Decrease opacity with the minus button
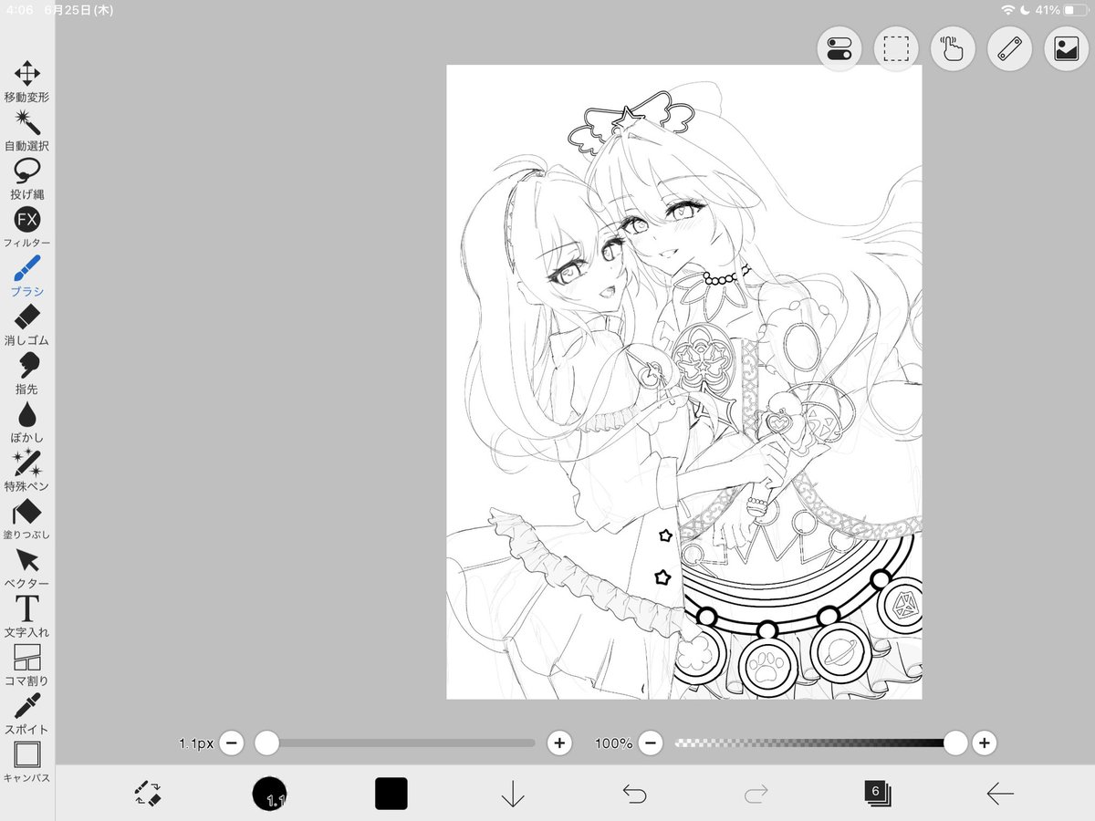The width and height of the screenshot is (1095, 821). [651, 743]
